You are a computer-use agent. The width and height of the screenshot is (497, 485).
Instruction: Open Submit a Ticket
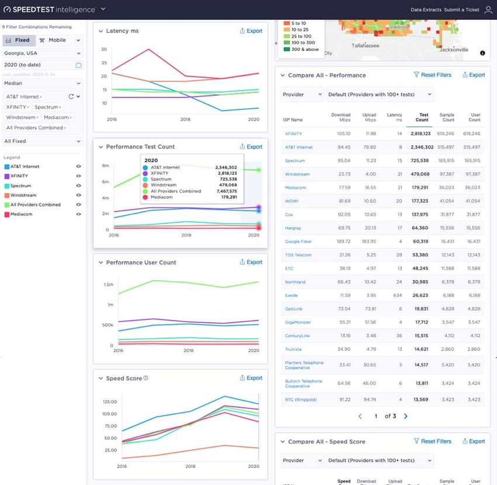point(461,10)
